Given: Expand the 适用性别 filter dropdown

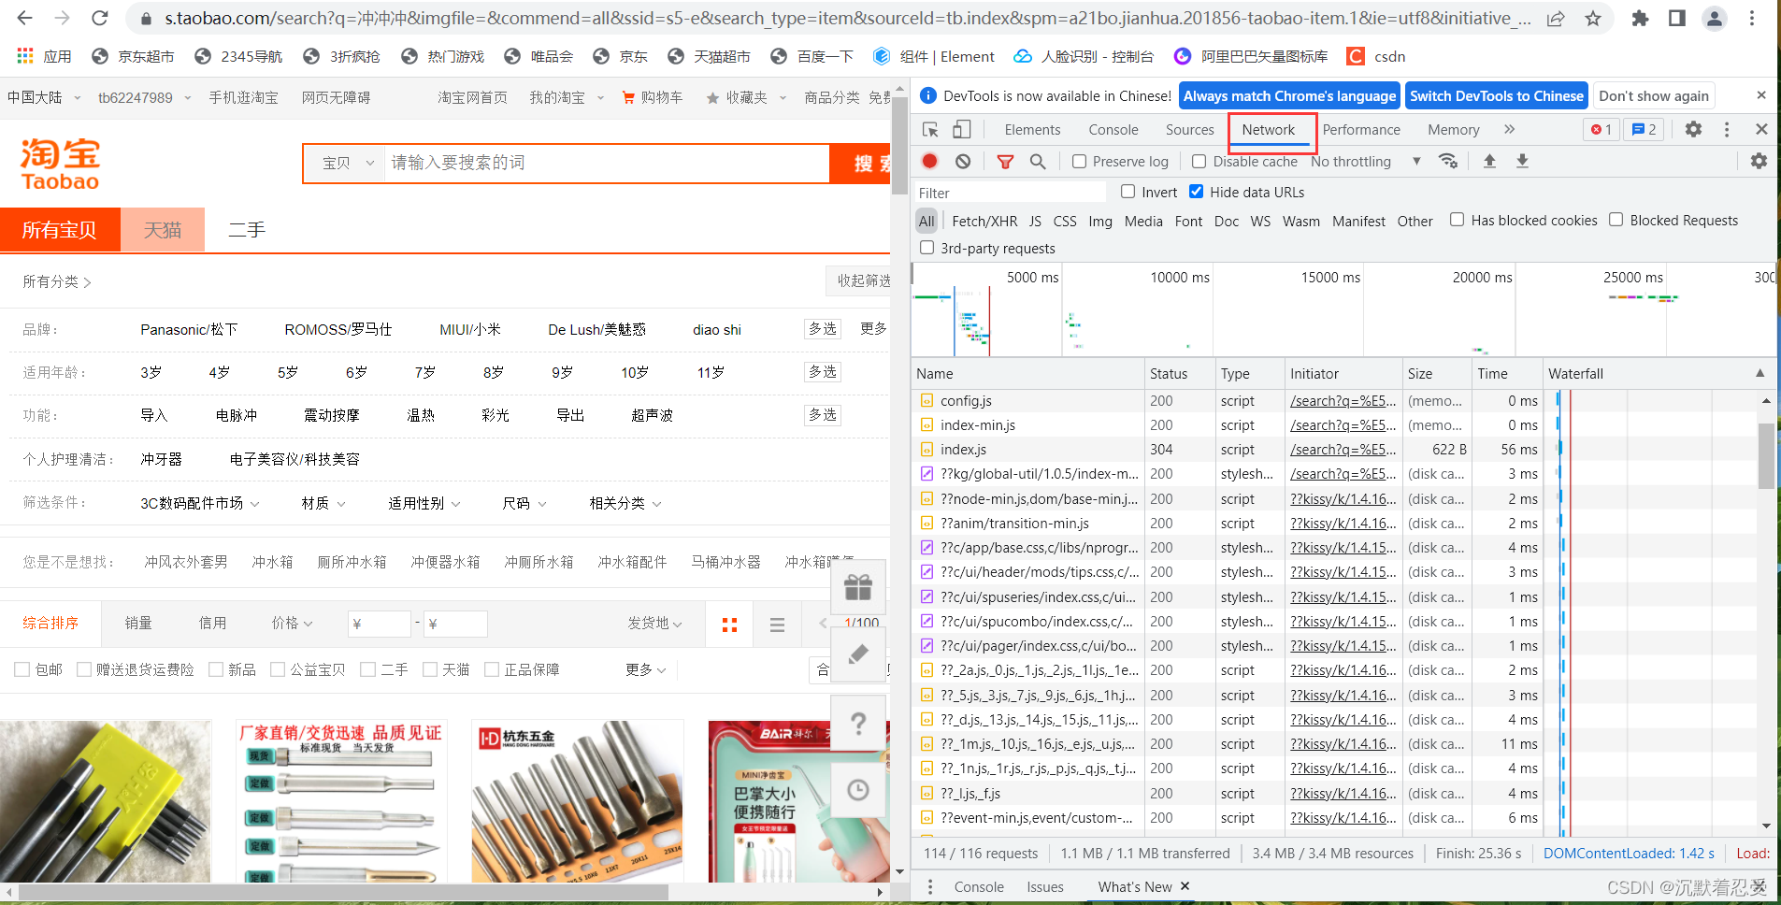Looking at the screenshot, I should (x=424, y=503).
